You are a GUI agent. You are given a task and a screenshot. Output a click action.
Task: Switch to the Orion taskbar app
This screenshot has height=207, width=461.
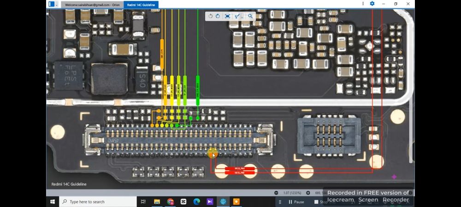click(x=223, y=202)
